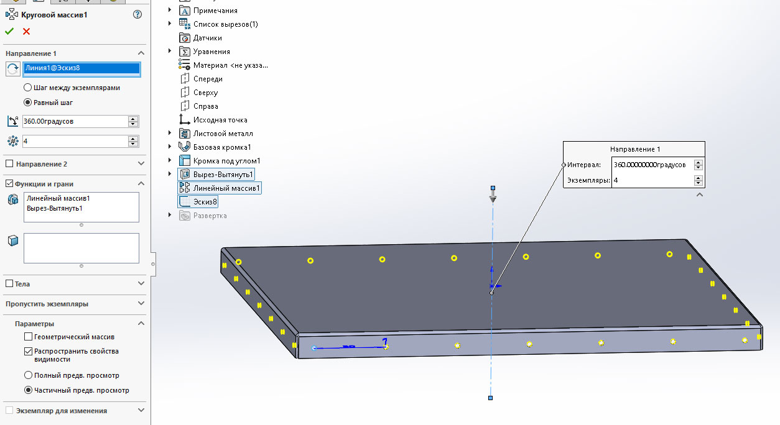This screenshot has height=425, width=780.
Task: Select Развертка in the feature tree
Action: click(210, 216)
